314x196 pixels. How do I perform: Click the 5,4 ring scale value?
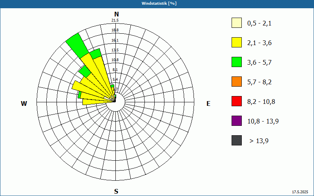[115, 80]
